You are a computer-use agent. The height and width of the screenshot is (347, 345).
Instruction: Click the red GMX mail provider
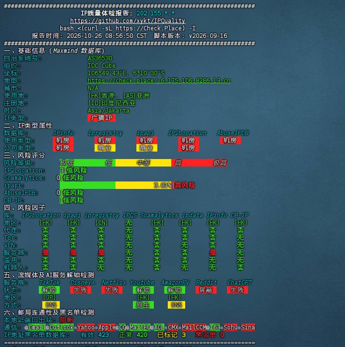point(173,327)
